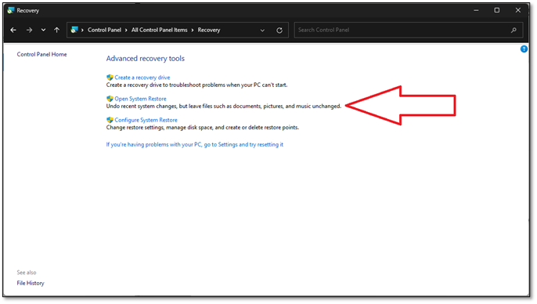
Task: Click the search magnifier icon
Action: (x=514, y=30)
